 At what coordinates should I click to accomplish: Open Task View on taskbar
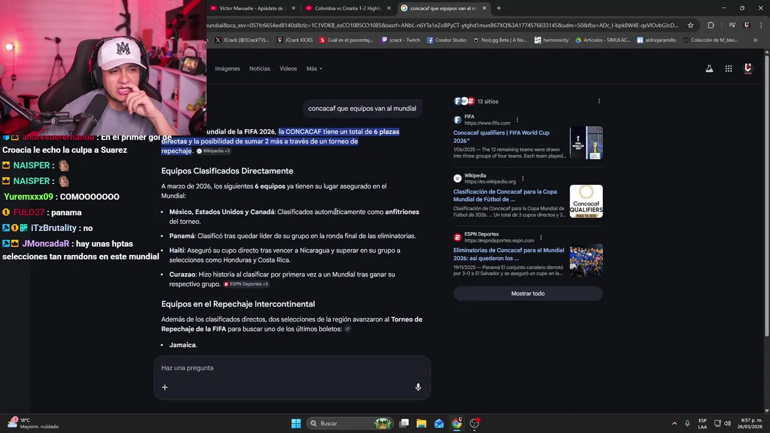click(x=404, y=423)
